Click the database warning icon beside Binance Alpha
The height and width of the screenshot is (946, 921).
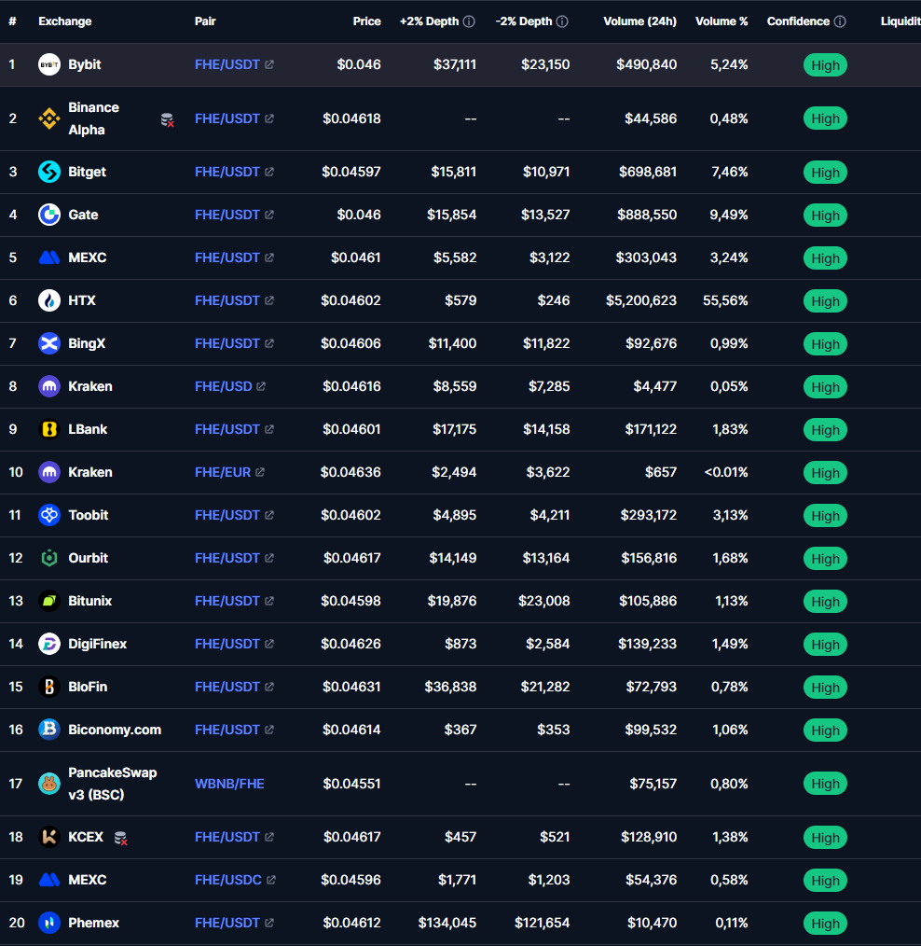pyautogui.click(x=168, y=119)
